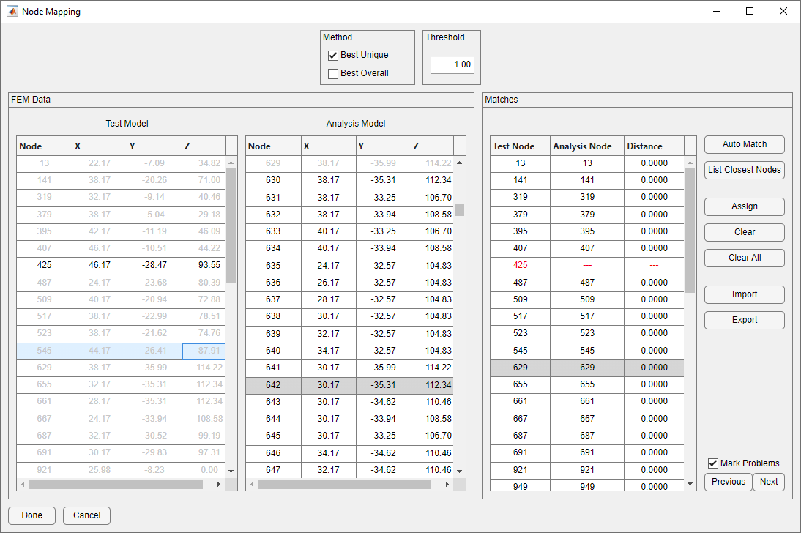Click Z value 87.91 in Test Model
Viewport: 801px width, 533px height.
pyautogui.click(x=204, y=351)
